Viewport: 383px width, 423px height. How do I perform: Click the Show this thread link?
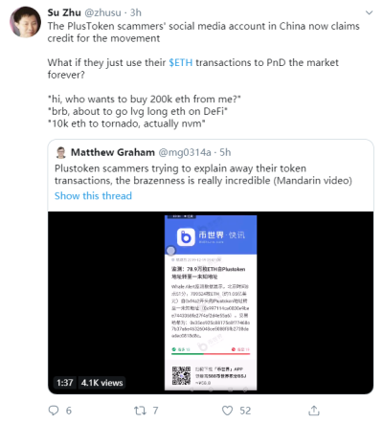click(x=93, y=195)
